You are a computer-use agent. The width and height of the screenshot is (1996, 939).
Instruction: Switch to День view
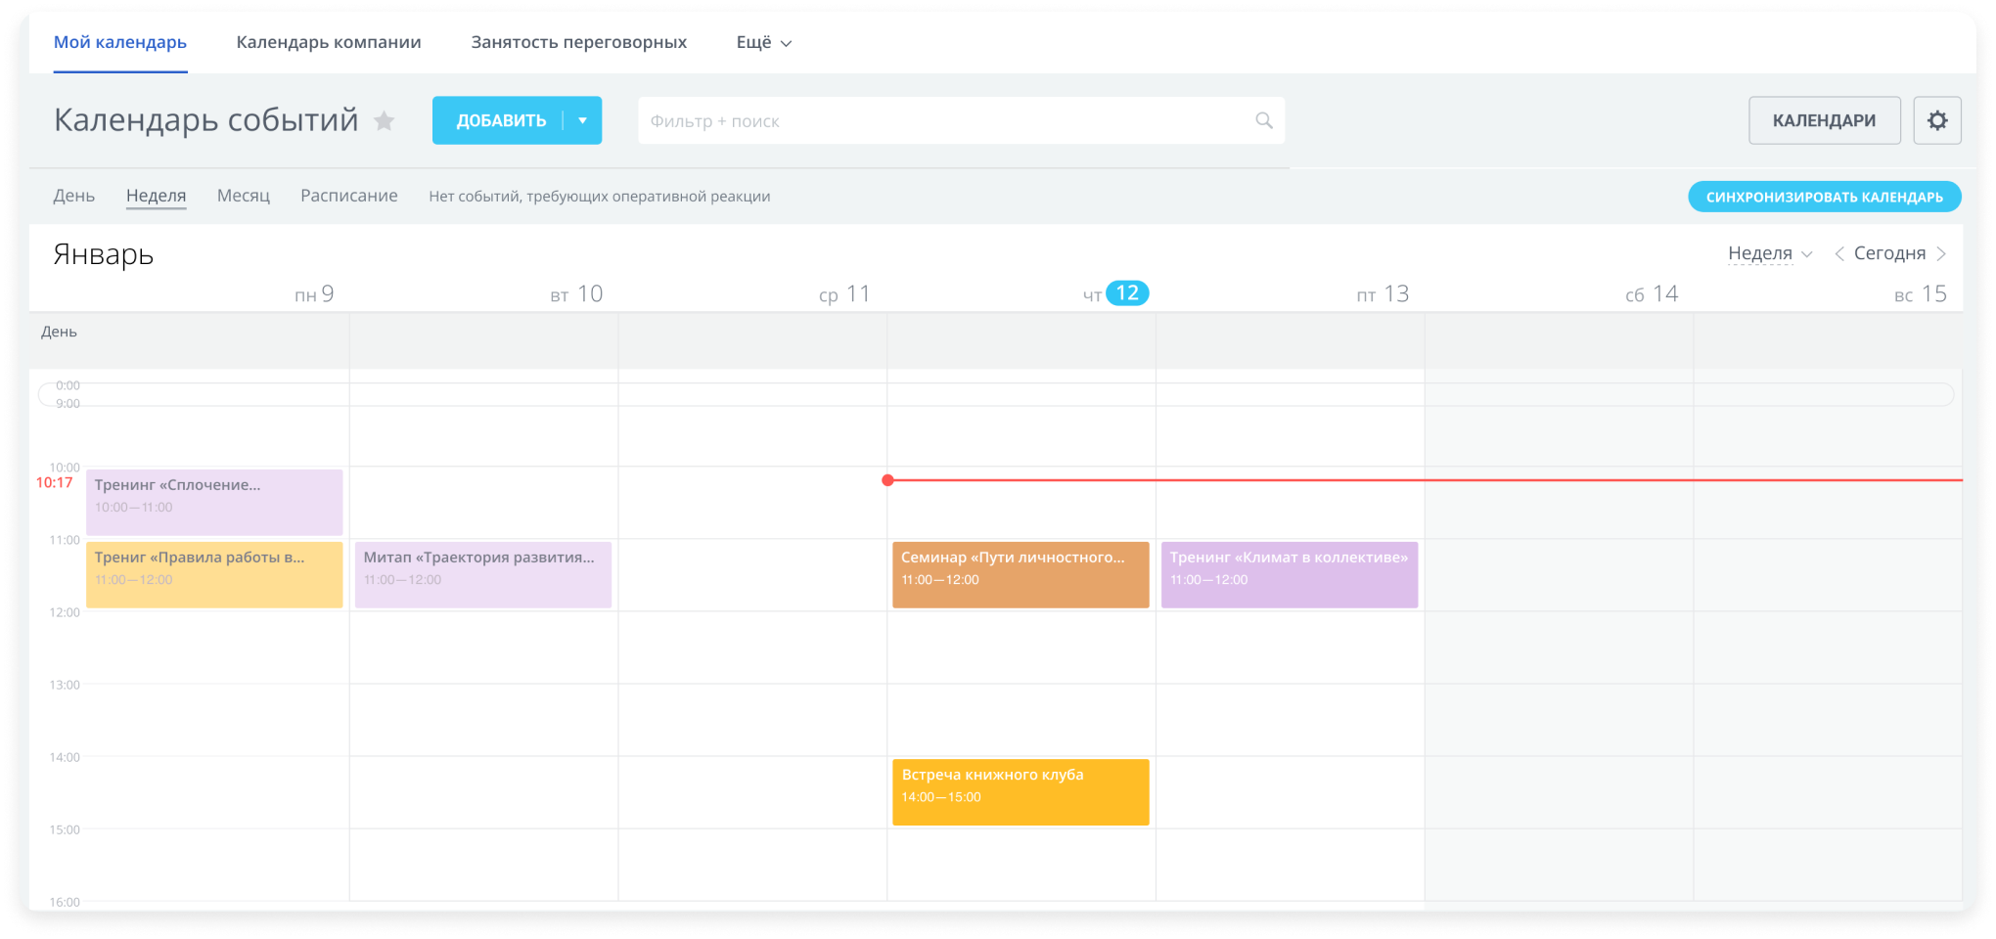tap(74, 196)
